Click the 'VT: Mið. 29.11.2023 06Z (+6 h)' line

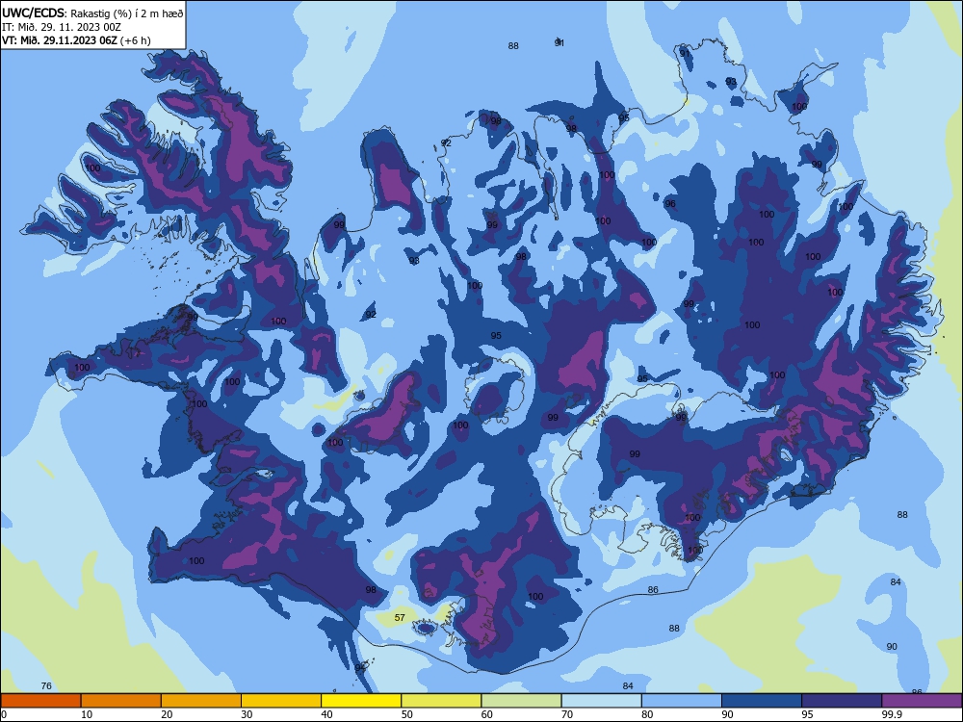(x=76, y=40)
